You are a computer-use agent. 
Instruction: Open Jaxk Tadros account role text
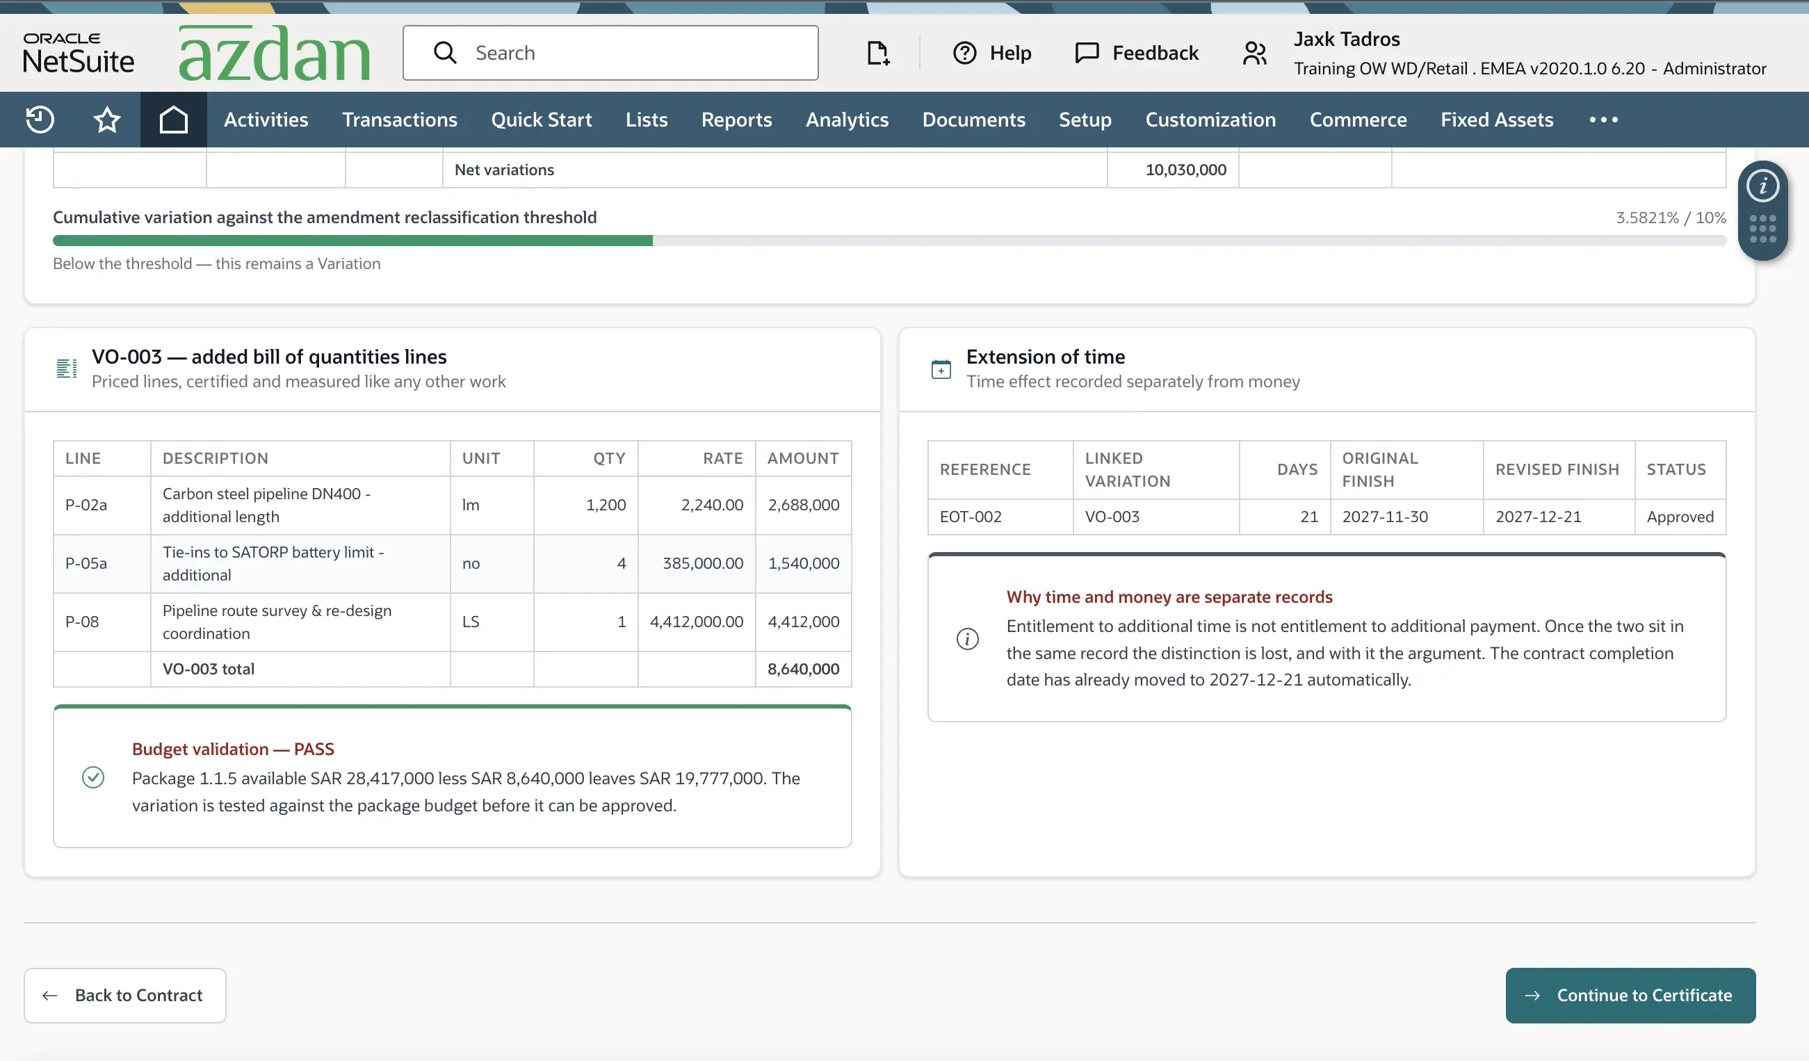pos(1529,68)
